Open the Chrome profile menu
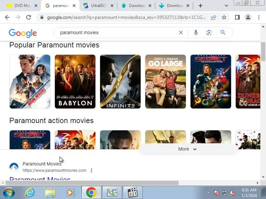Viewport: 266px width, 199px height. pos(248,17)
